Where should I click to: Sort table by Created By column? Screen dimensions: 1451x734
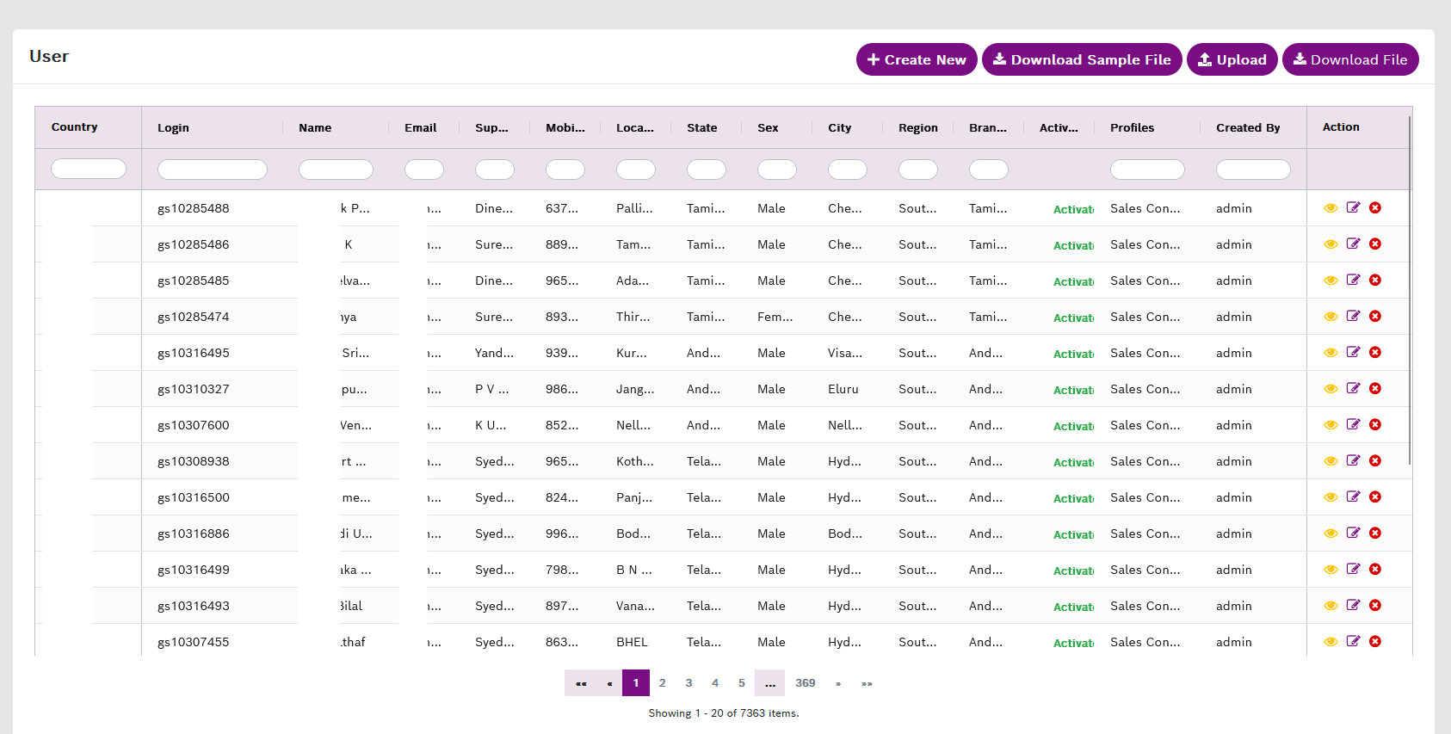(1248, 127)
